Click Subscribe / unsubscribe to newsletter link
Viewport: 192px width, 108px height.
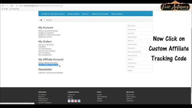click(x=51, y=73)
